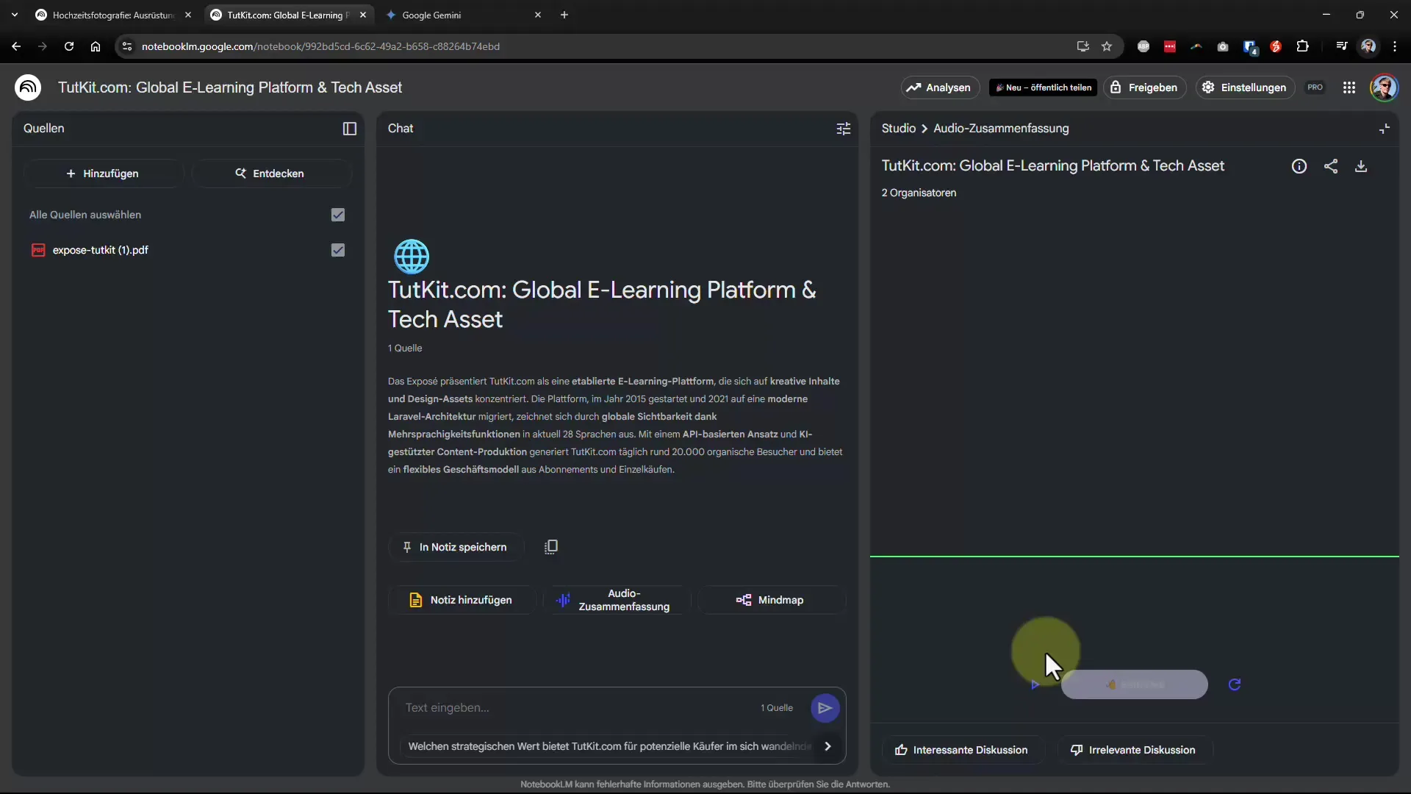Switch to Hochzeitsfotografie tab
The width and height of the screenshot is (1411, 794).
(x=113, y=15)
